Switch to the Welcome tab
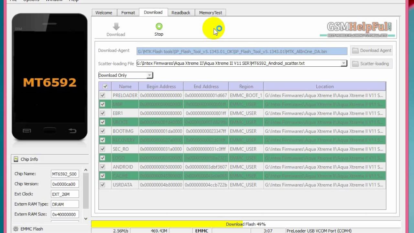Screen dimensions: 414x233 coord(104,13)
